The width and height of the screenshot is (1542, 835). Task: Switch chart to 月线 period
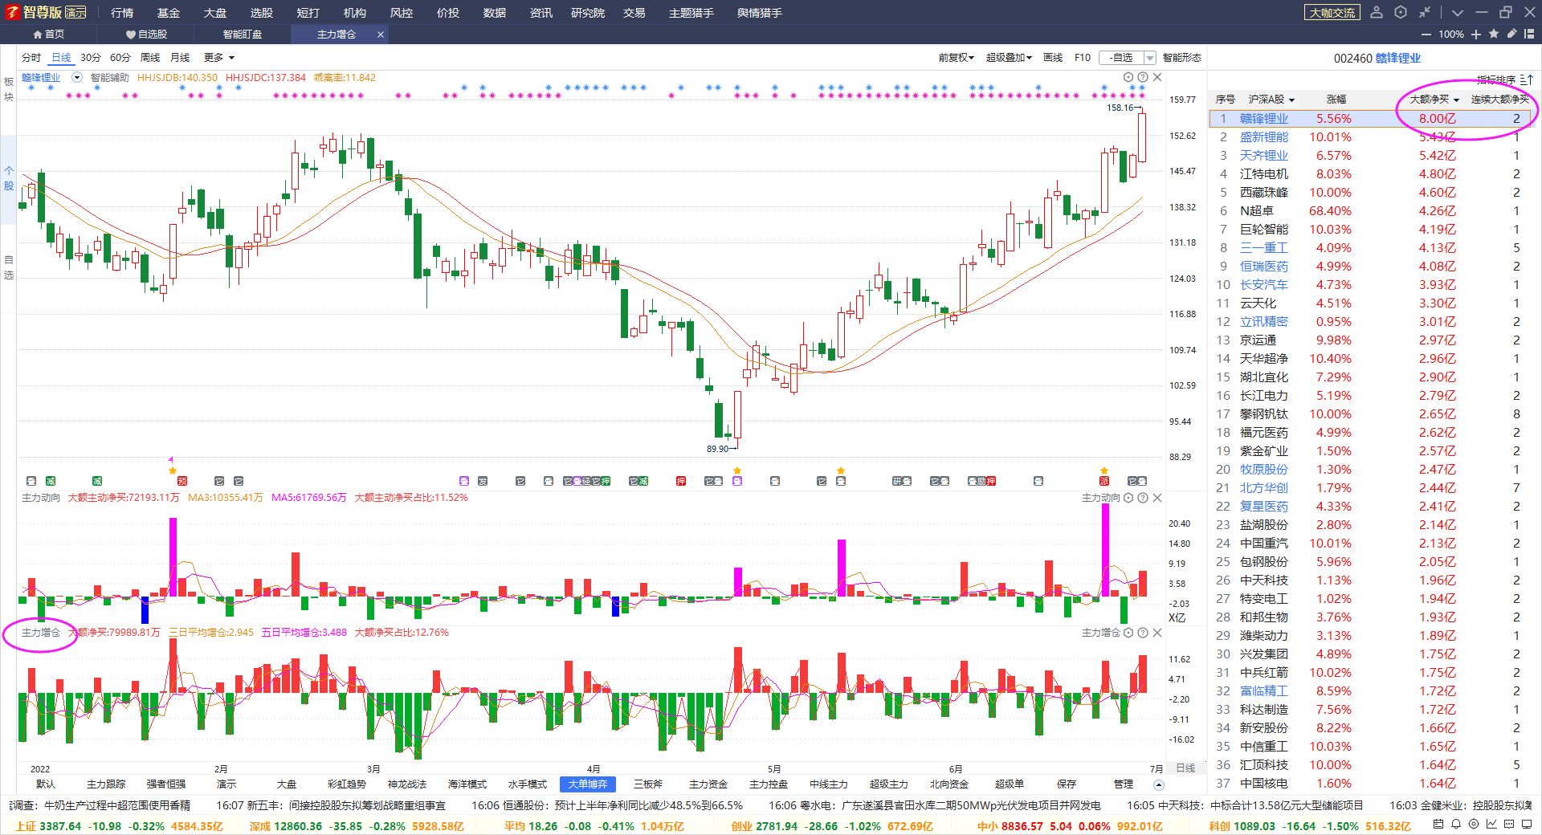(x=180, y=58)
